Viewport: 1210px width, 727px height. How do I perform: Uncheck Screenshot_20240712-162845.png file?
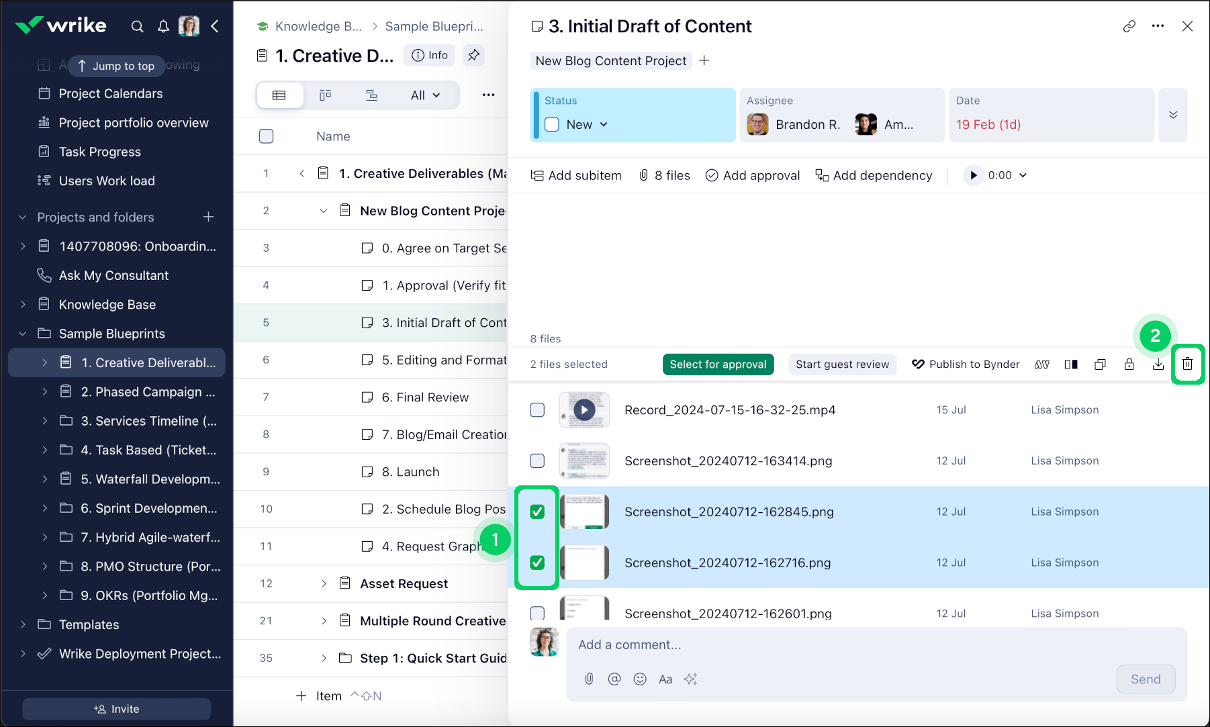pyautogui.click(x=537, y=512)
